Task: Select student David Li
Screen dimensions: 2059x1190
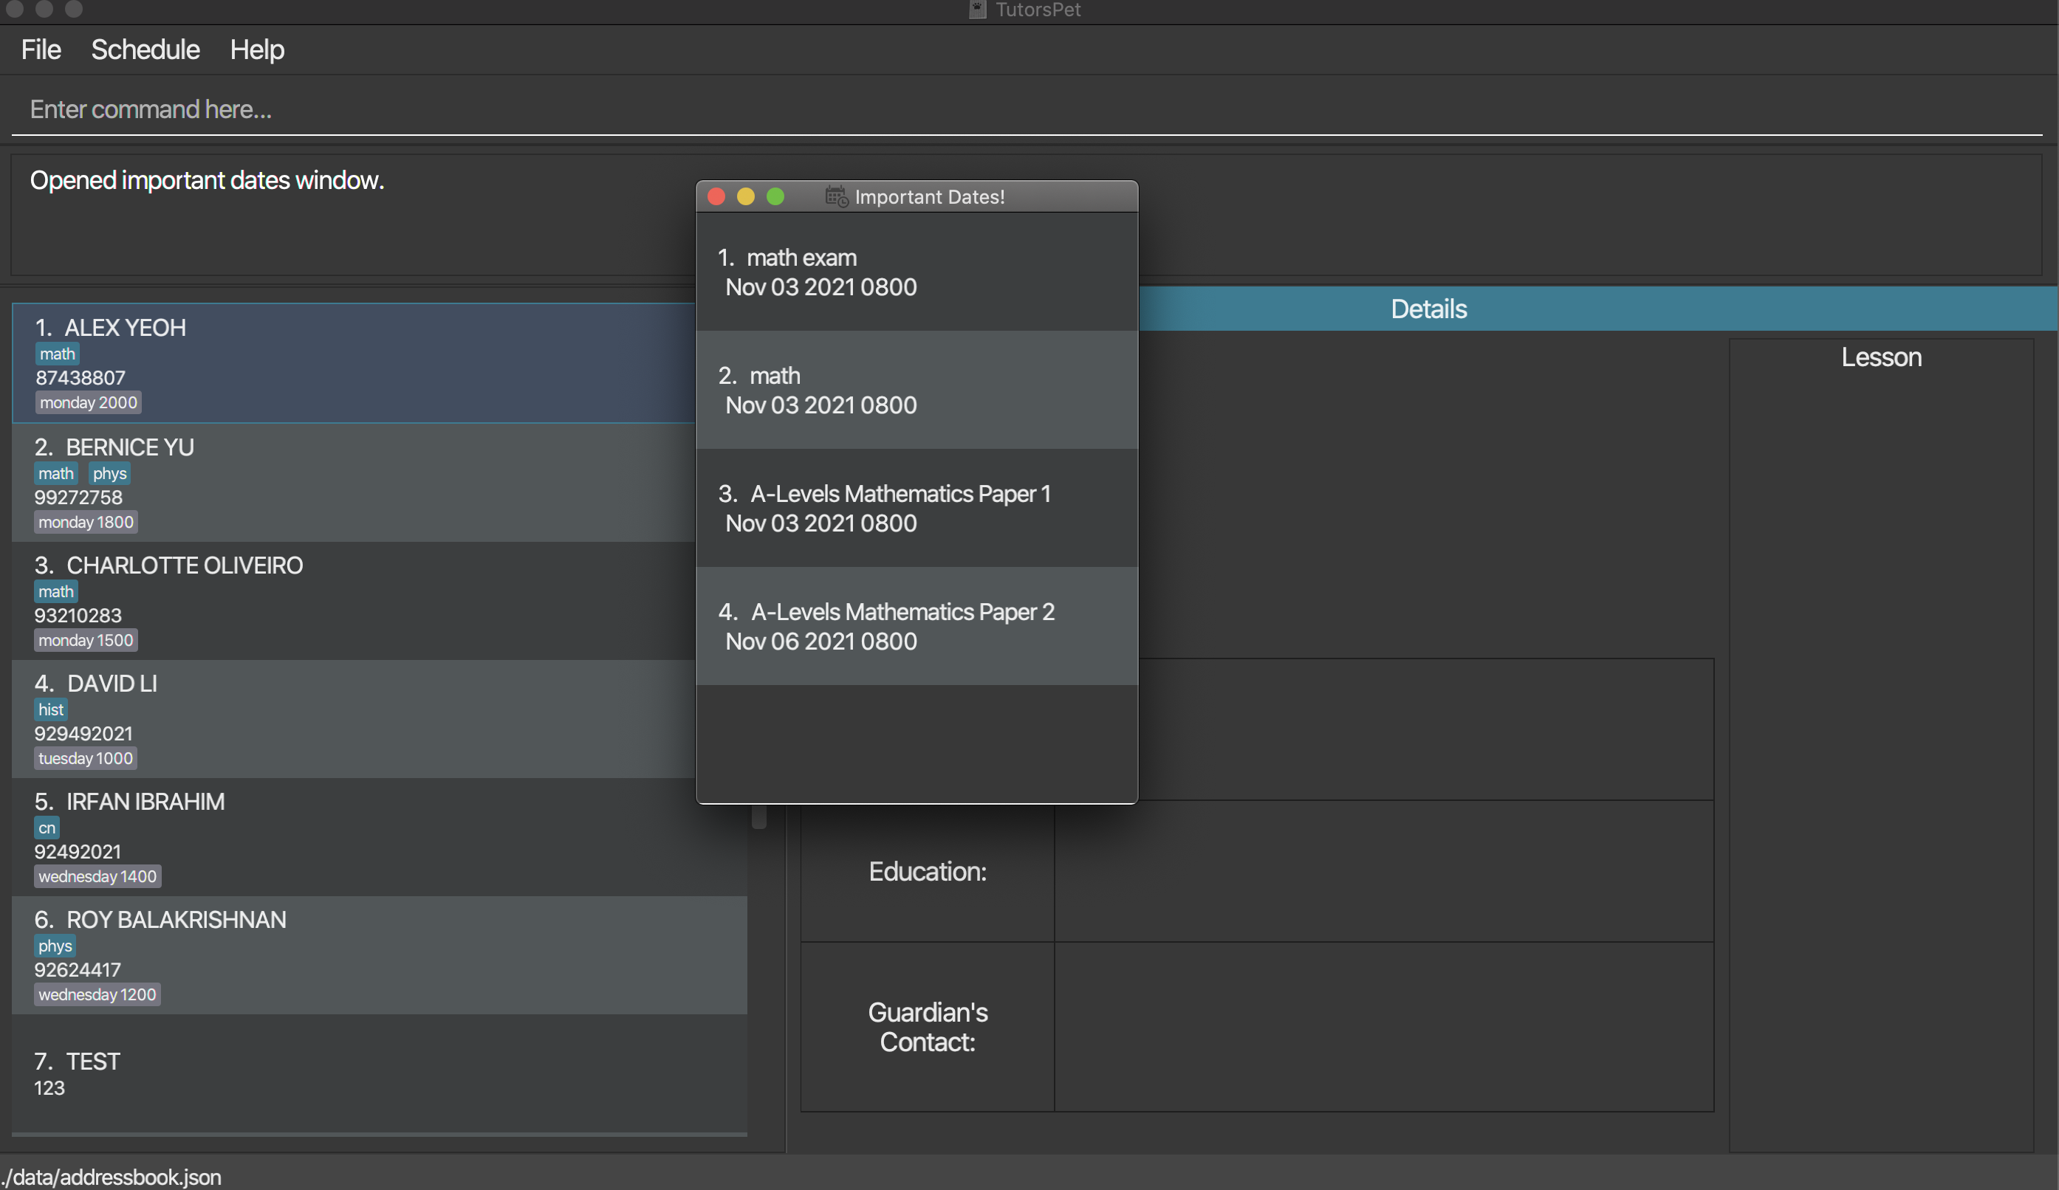Action: point(352,719)
